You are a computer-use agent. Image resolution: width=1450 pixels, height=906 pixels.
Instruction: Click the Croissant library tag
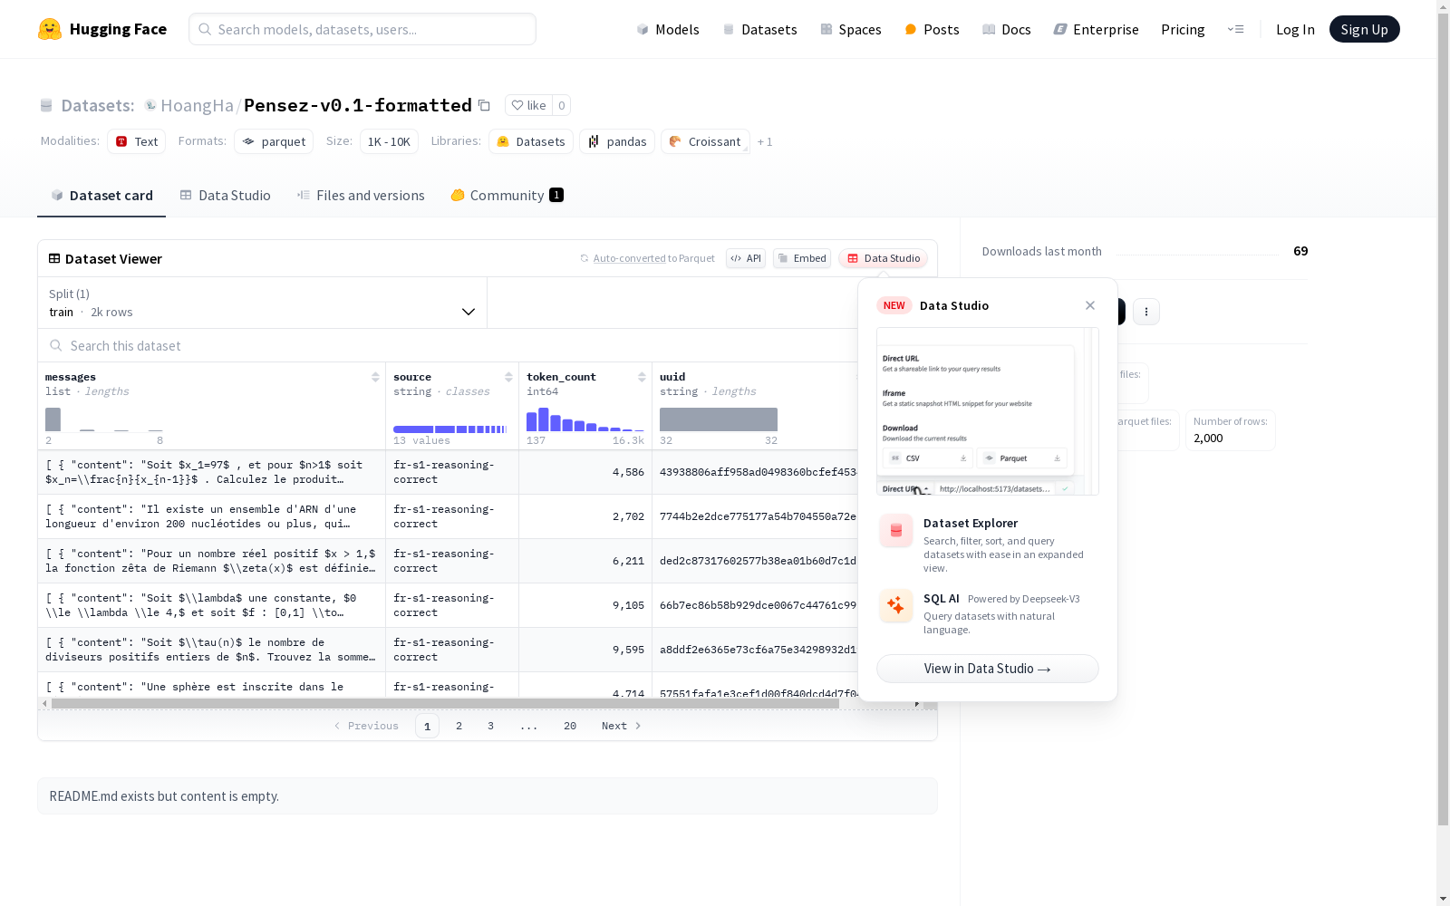pyautogui.click(x=705, y=141)
